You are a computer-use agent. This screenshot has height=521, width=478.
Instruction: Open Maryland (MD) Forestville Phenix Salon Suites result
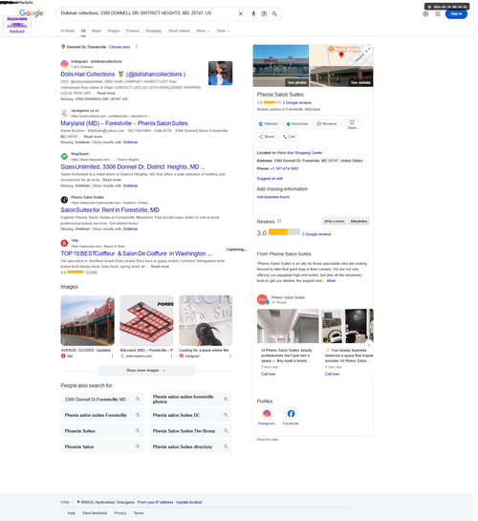pos(124,123)
